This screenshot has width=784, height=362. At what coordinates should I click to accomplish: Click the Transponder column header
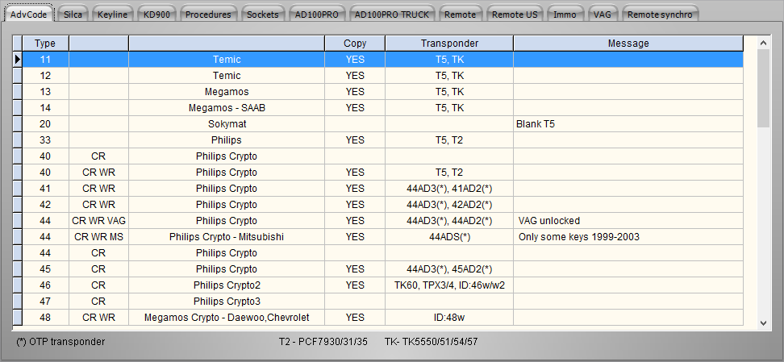click(449, 44)
